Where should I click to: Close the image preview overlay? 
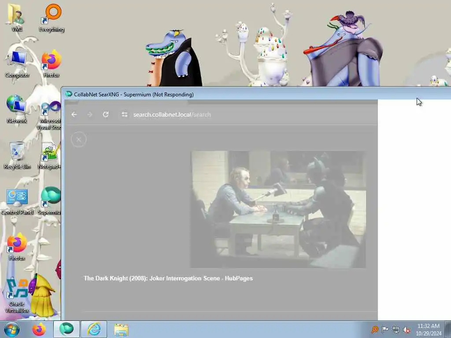78,140
